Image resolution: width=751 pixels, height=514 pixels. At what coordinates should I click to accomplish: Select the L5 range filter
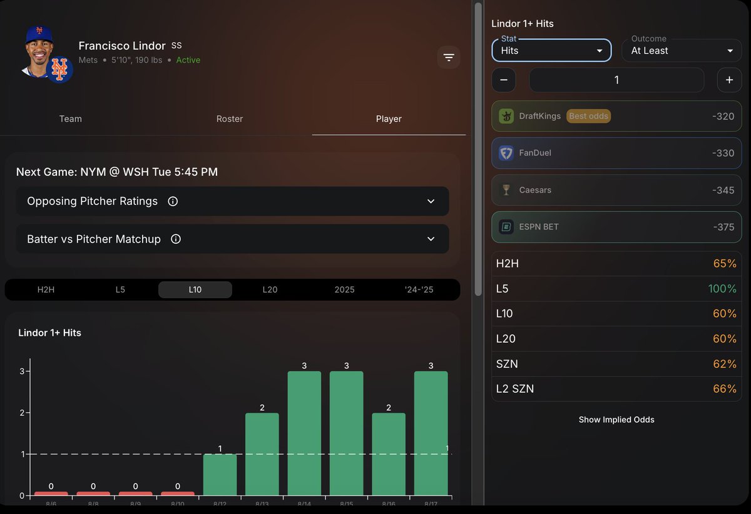coord(120,290)
